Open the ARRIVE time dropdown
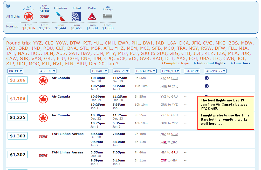Viewport: 261px width, 170px height. point(121,71)
